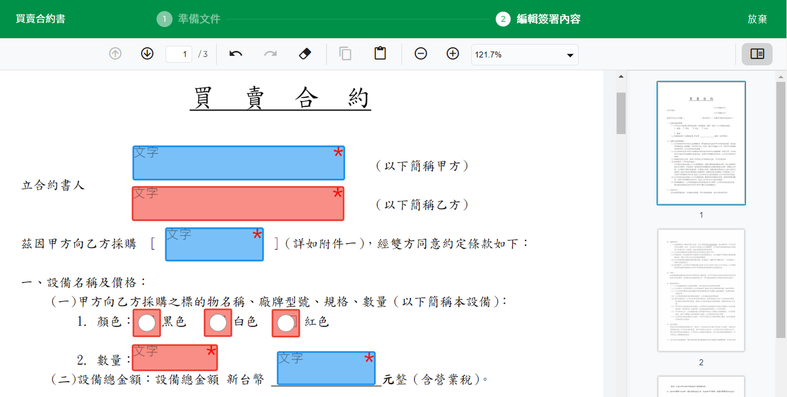
Task: Select the blue text field for 甲方
Action: coord(238,163)
